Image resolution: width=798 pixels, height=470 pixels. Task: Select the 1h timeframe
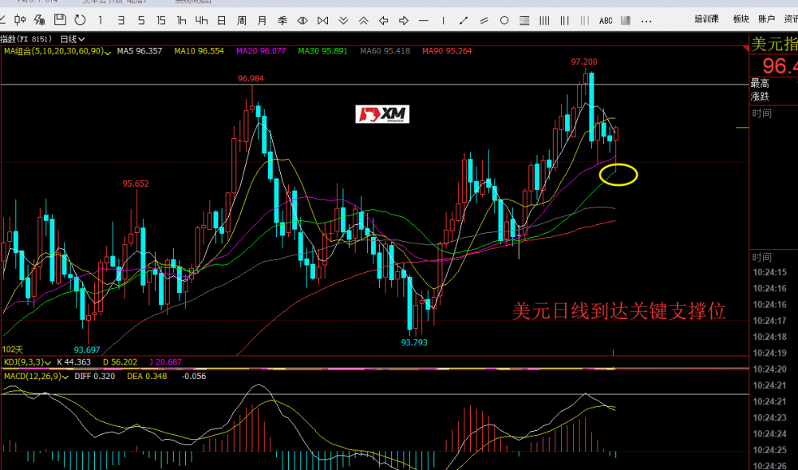coord(181,20)
